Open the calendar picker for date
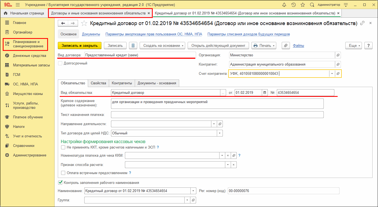The image size is (378, 207). pos(265,92)
